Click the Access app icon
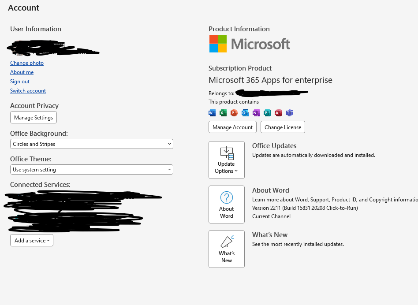 (278, 113)
